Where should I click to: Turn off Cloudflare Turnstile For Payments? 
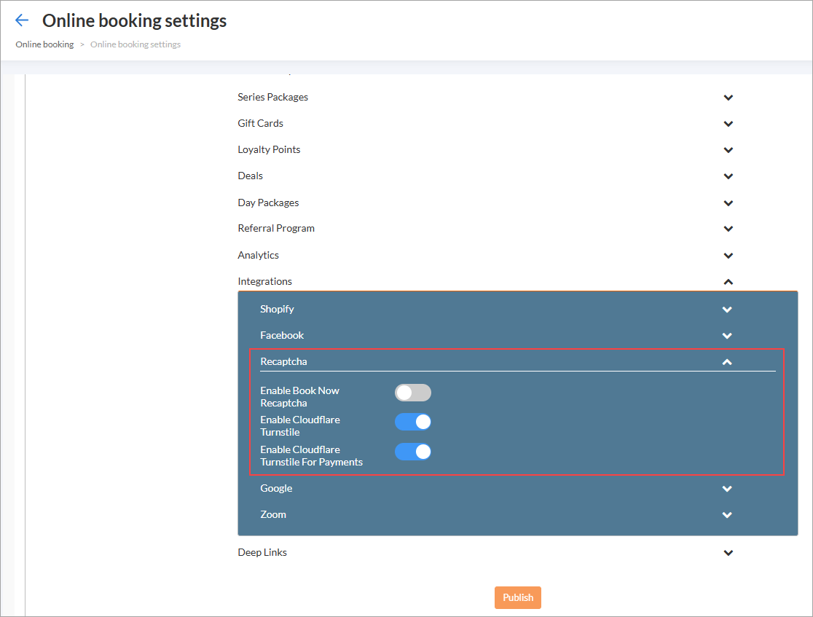pyautogui.click(x=413, y=452)
